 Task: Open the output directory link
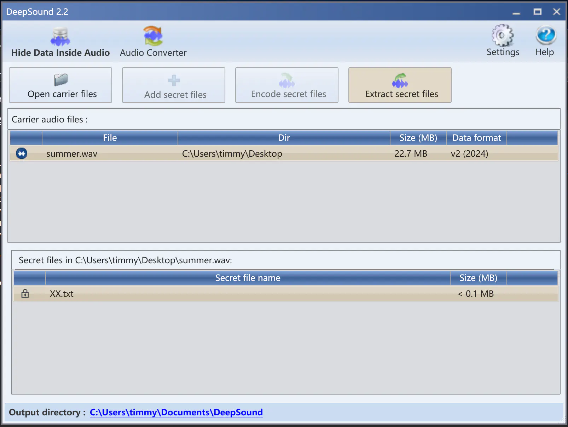pyautogui.click(x=176, y=412)
